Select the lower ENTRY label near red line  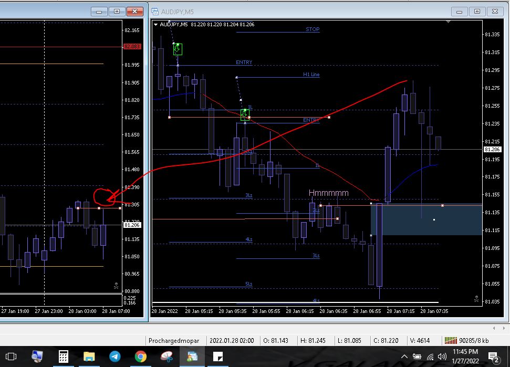[311, 120]
